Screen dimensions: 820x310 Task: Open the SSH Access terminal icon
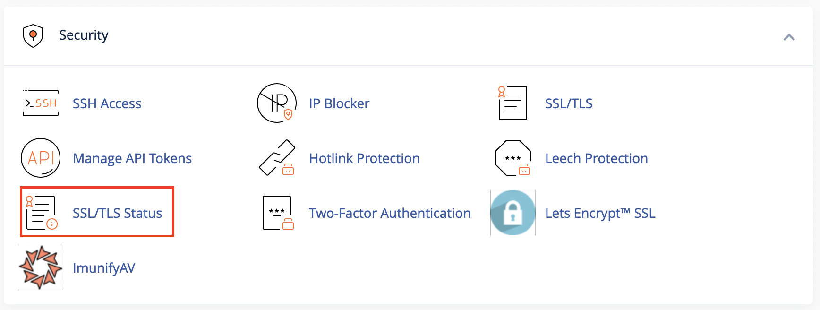41,103
